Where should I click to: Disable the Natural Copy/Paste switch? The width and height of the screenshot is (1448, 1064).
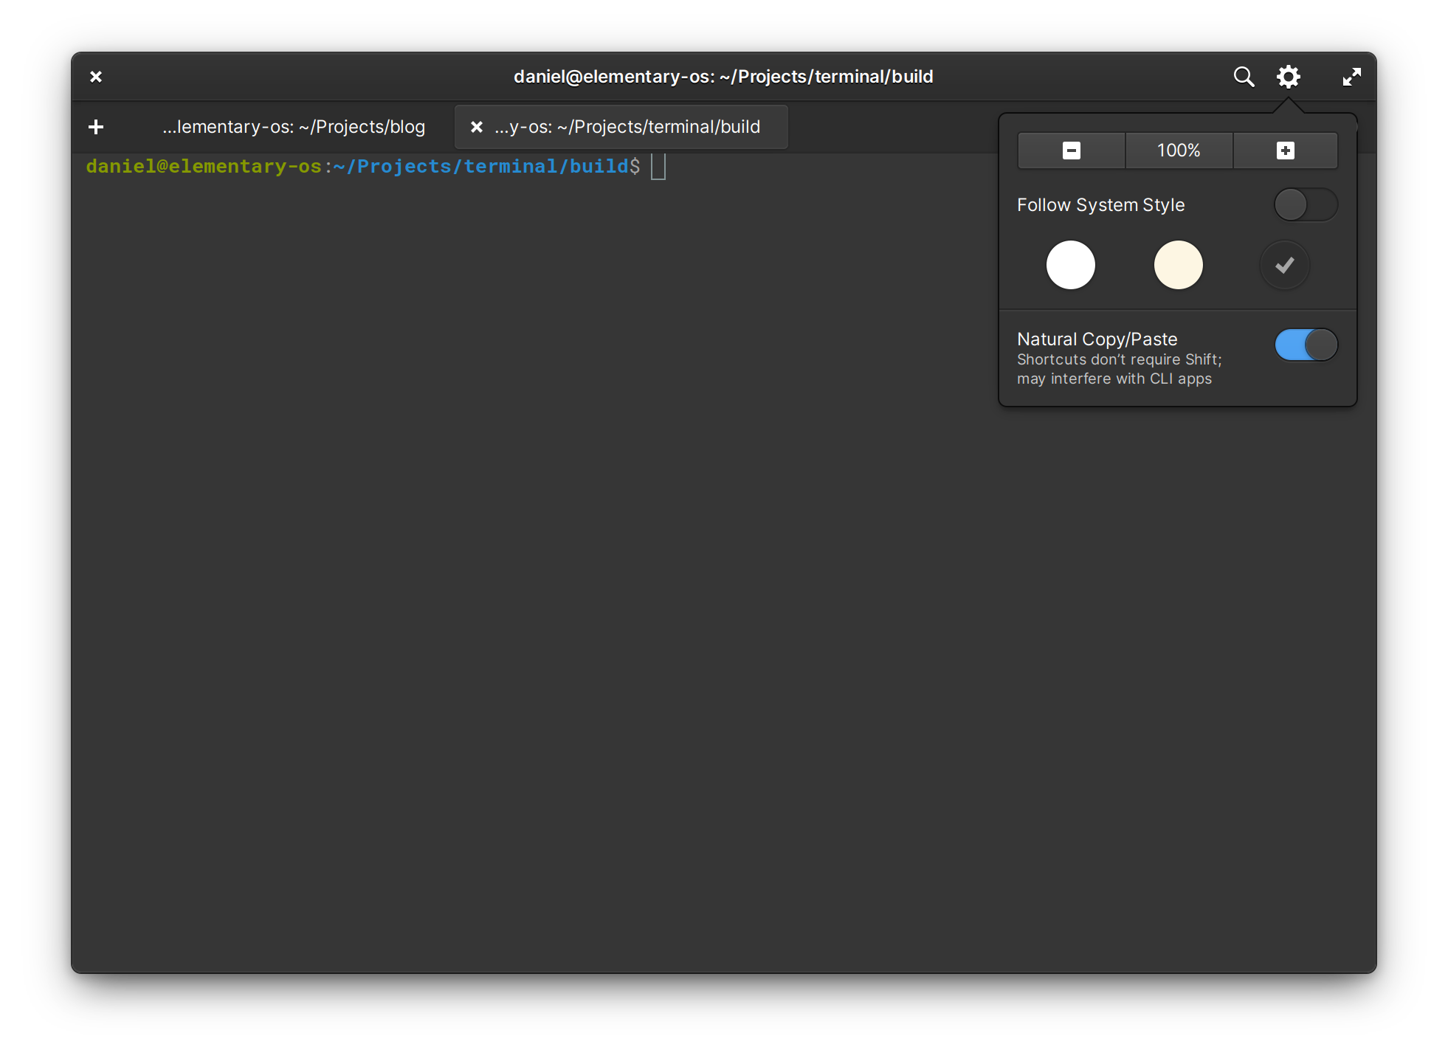[1306, 345]
